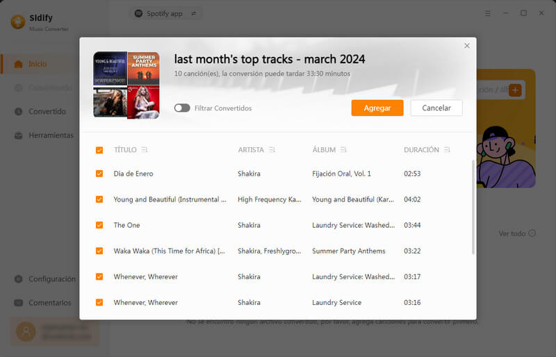The image size is (556, 357).
Task: Click the Sidify logo icon
Action: 18,22
